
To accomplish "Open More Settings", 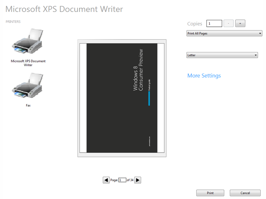I will point(204,76).
